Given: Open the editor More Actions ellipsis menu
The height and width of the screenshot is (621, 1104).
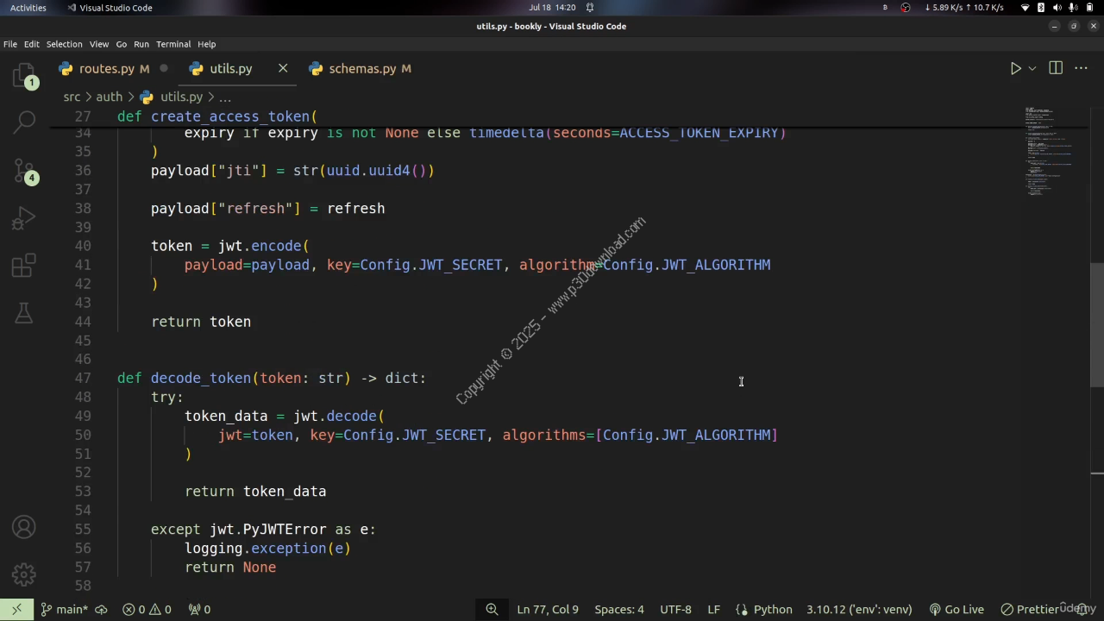Looking at the screenshot, I should point(1081,68).
